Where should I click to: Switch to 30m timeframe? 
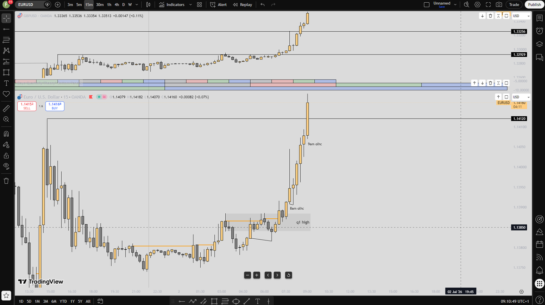click(100, 5)
